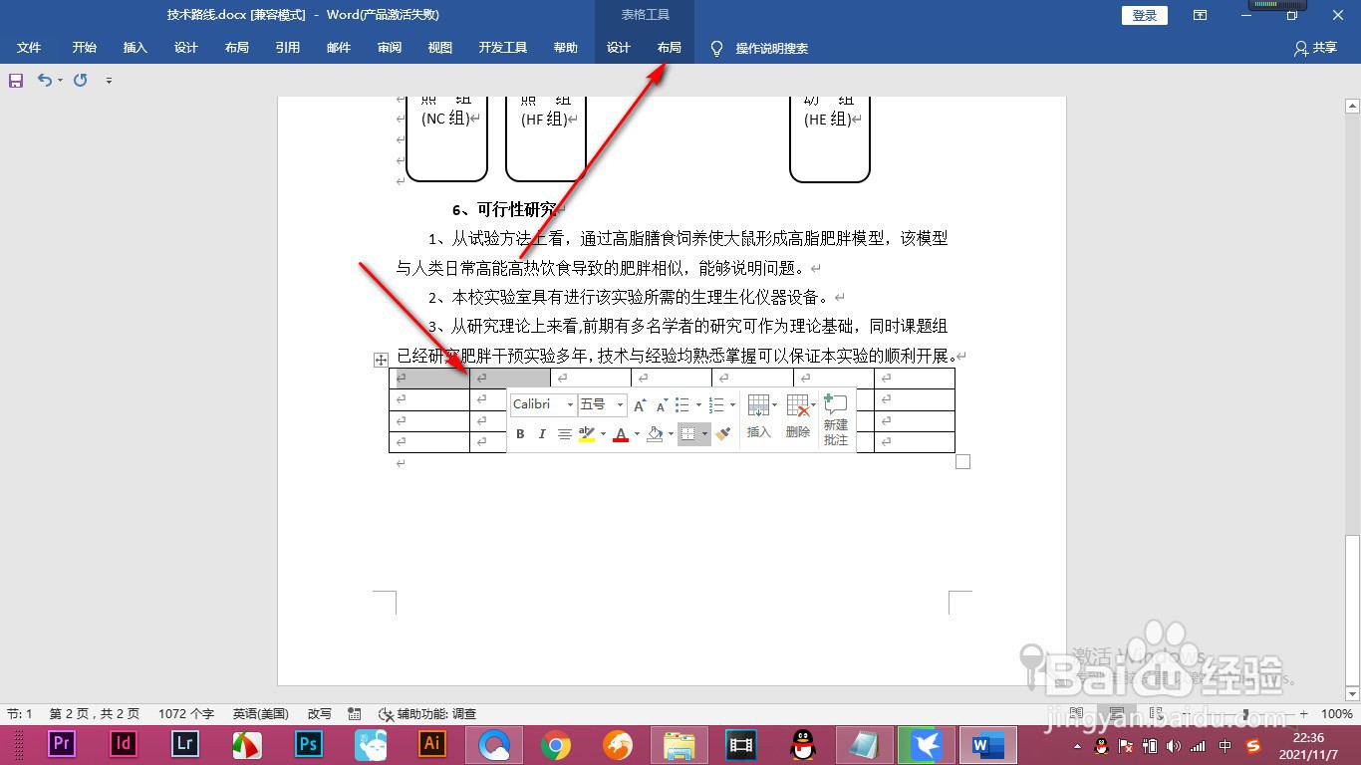Viewport: 1361px width, 765px height.
Task: Open ribbon display options icon
Action: 1201,15
